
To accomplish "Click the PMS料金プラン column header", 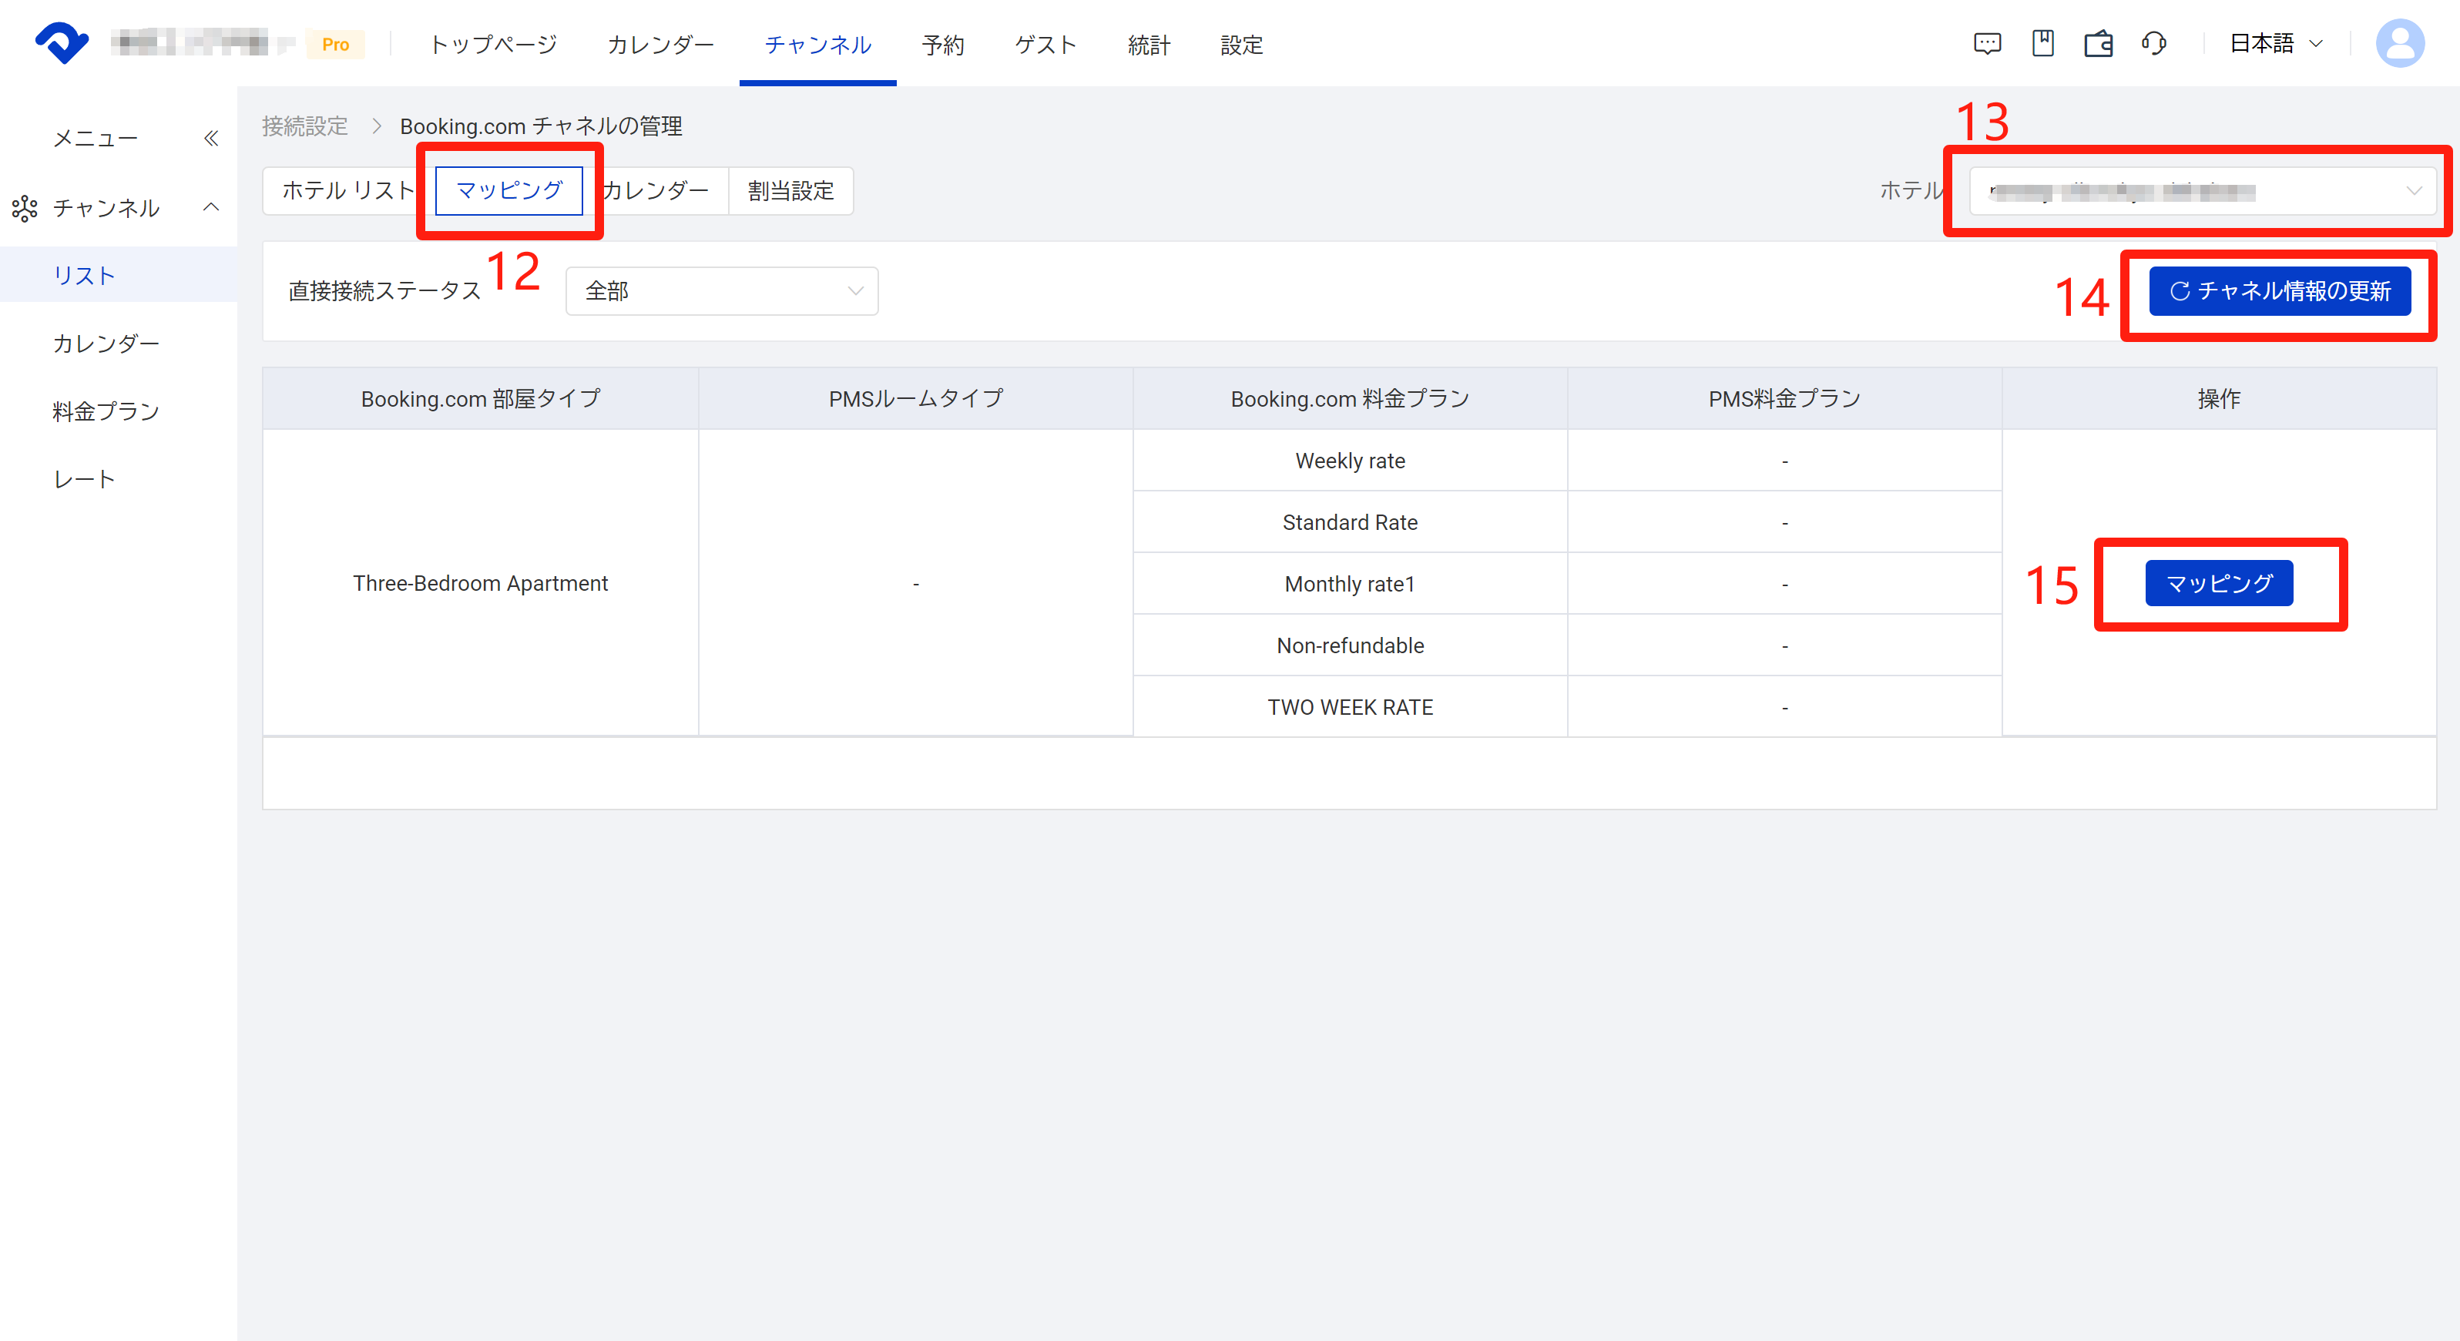I will [x=1784, y=399].
